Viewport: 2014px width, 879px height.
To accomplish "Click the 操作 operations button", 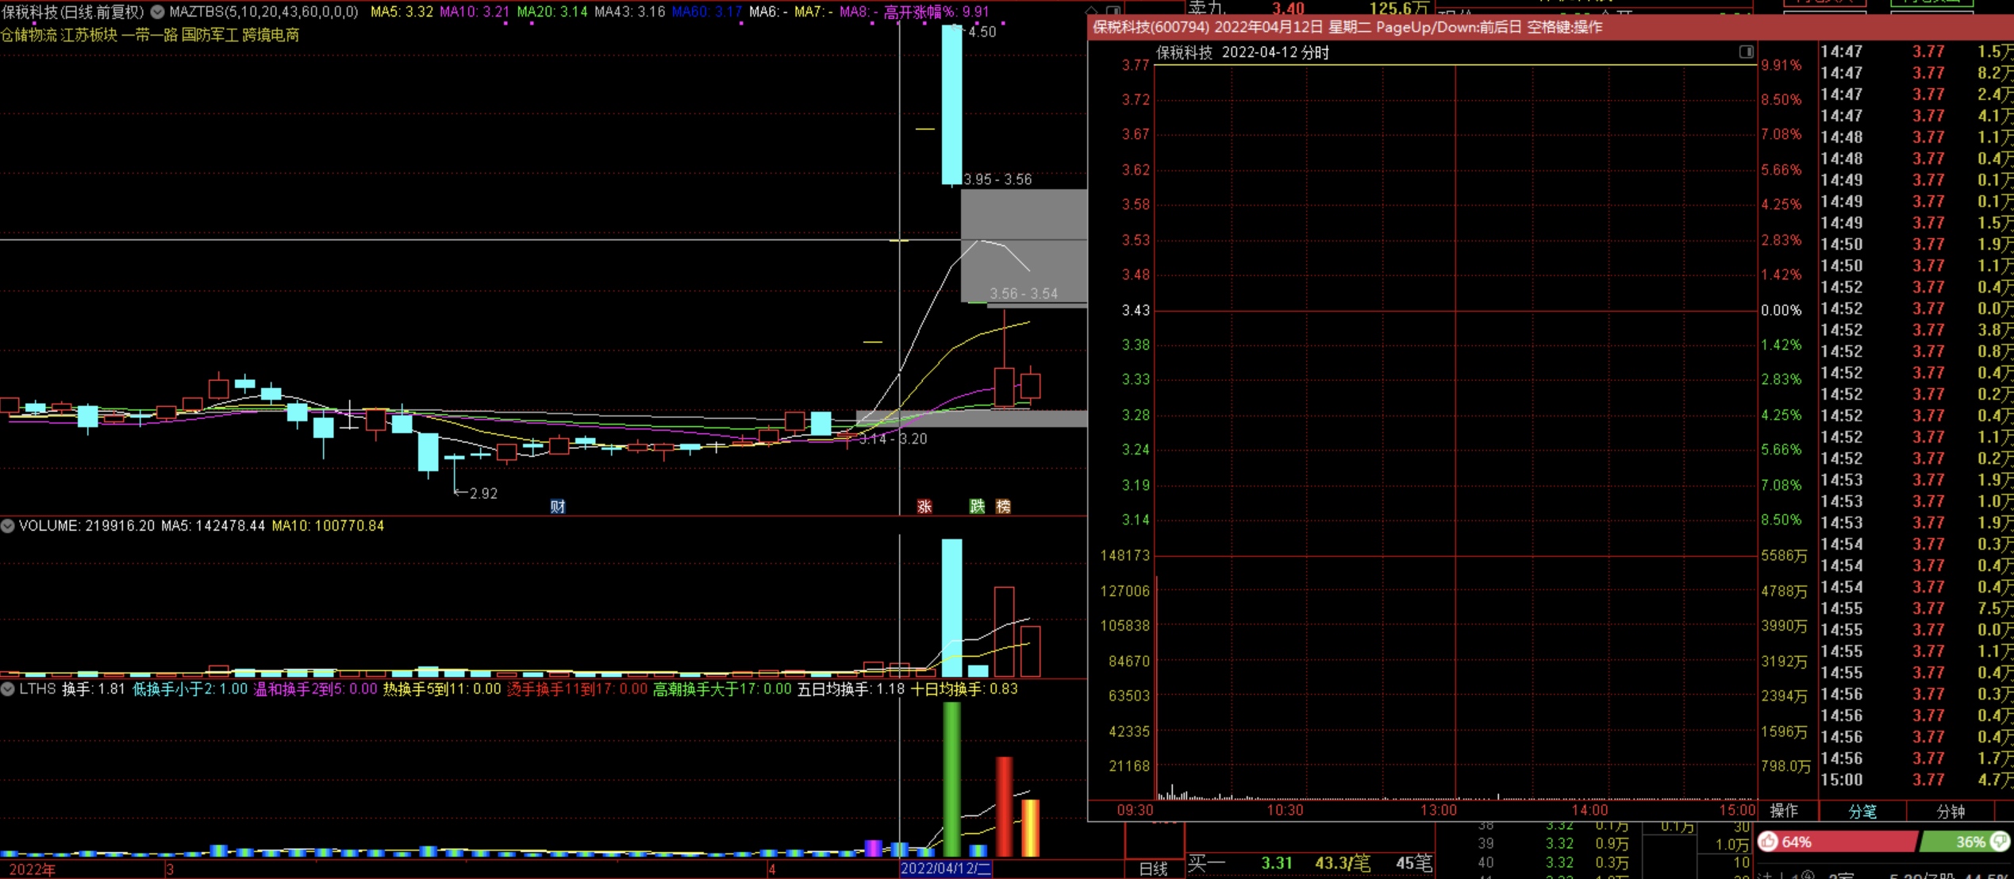I will pyautogui.click(x=1784, y=811).
